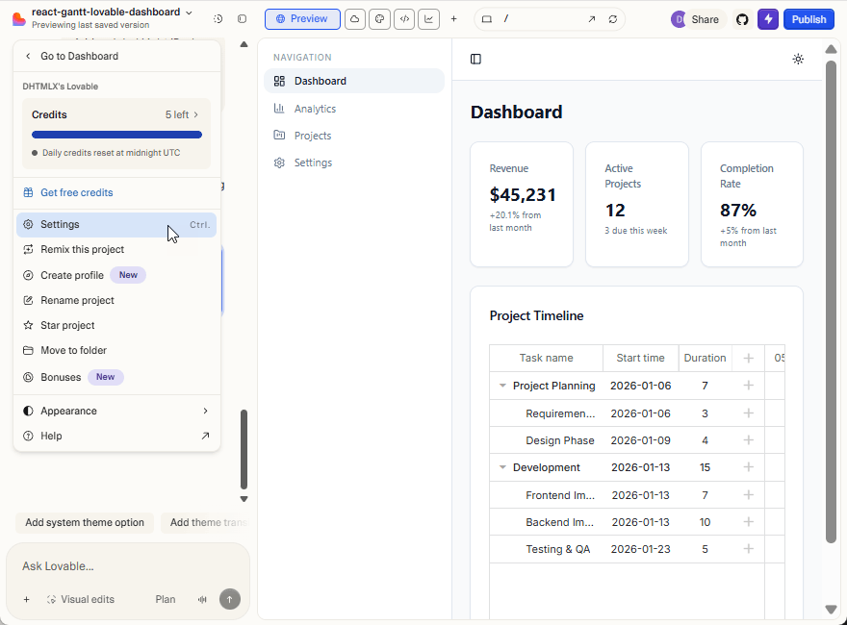Screen dimensions: 847x625
Task: Click the code view icon
Action: pyautogui.click(x=404, y=19)
